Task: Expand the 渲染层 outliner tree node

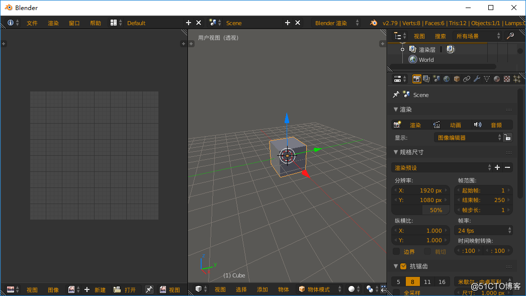Action: (x=402, y=49)
